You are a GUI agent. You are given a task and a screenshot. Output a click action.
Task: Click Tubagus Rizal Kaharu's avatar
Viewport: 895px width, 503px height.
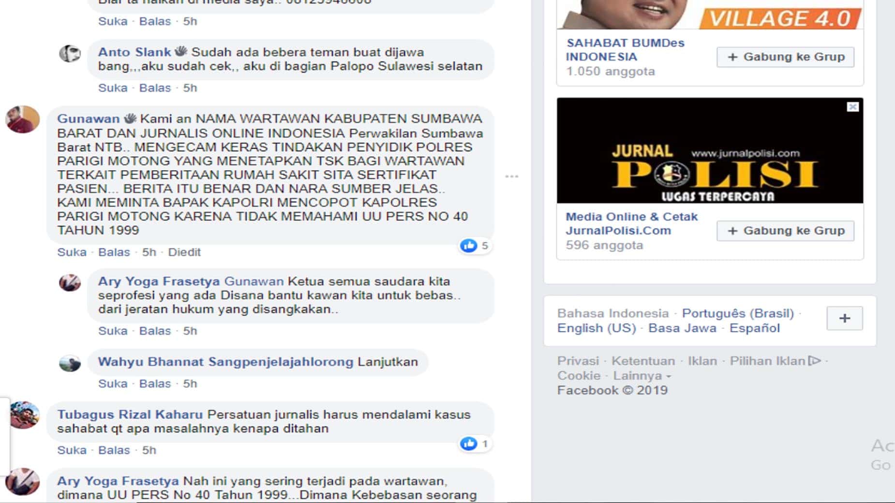pos(24,415)
